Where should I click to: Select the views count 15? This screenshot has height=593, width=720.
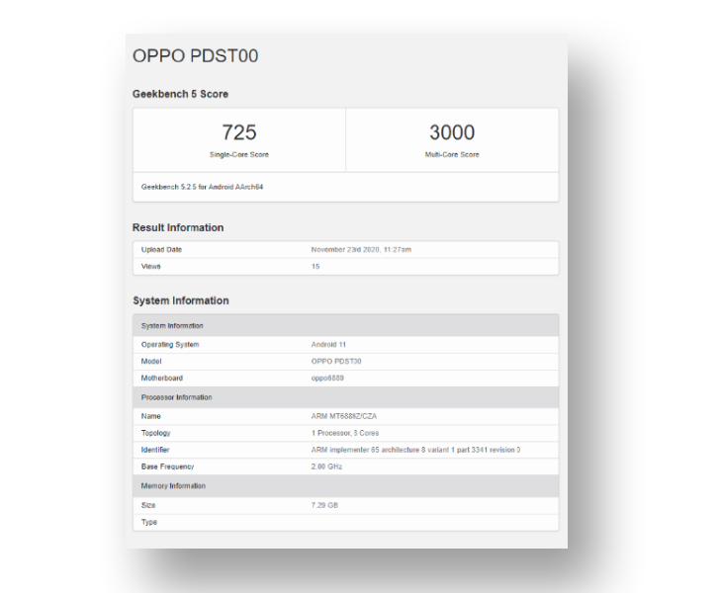315,266
